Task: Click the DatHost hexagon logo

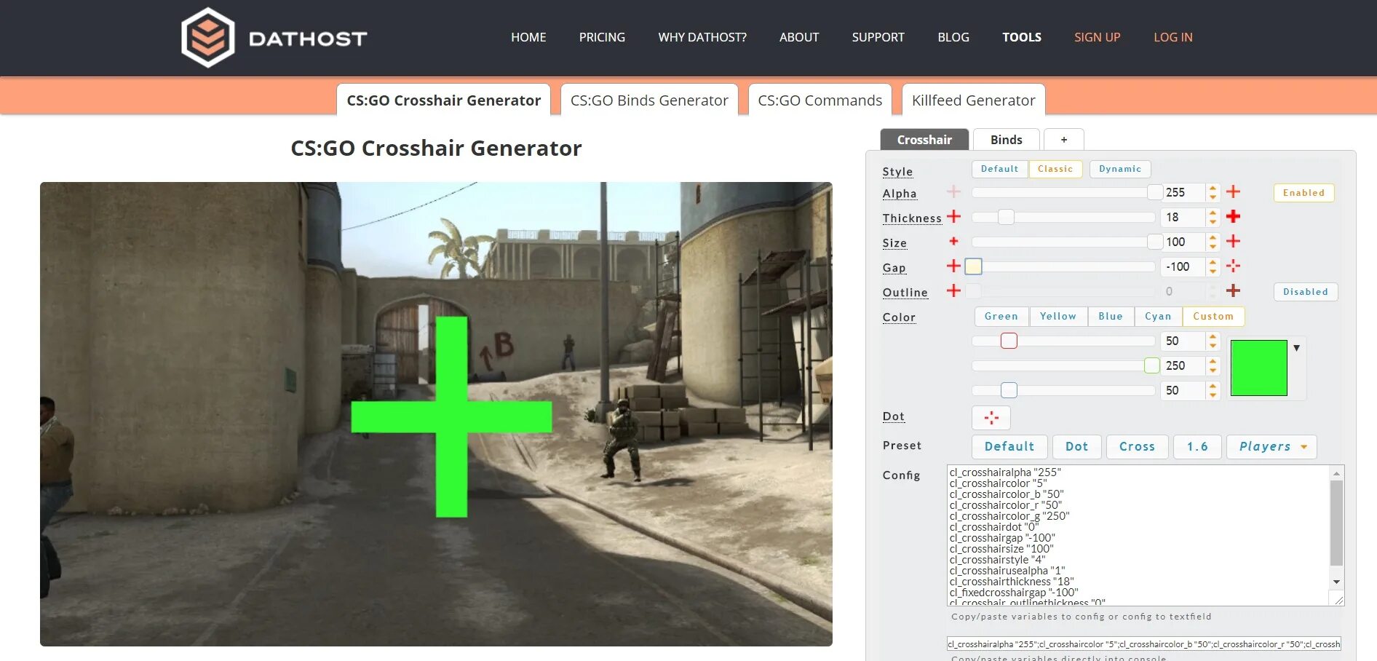Action: click(x=207, y=37)
